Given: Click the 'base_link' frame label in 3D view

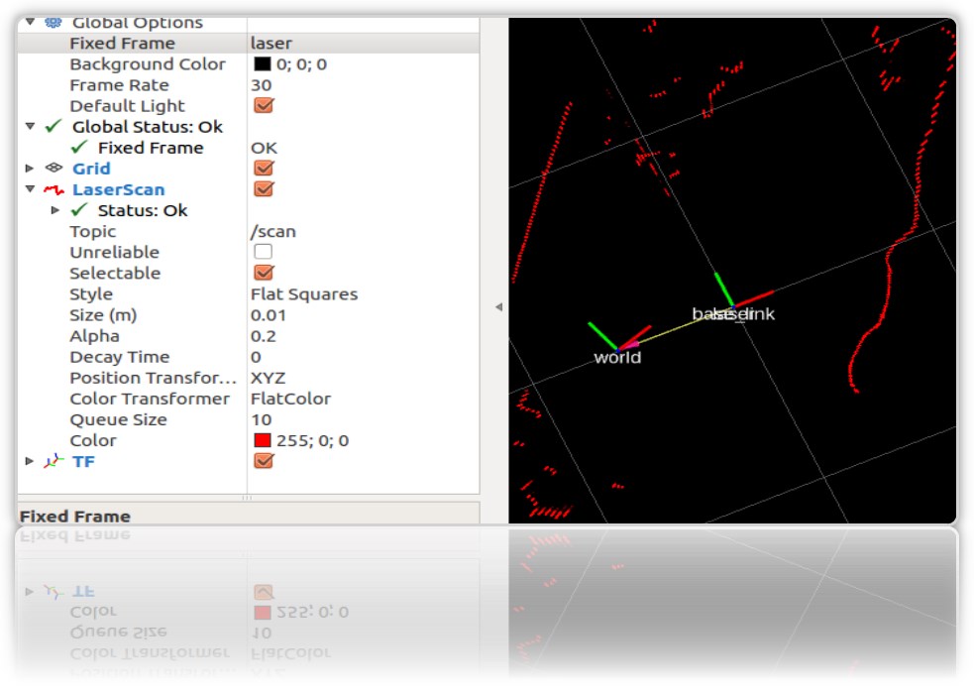Looking at the screenshot, I should 733,313.
